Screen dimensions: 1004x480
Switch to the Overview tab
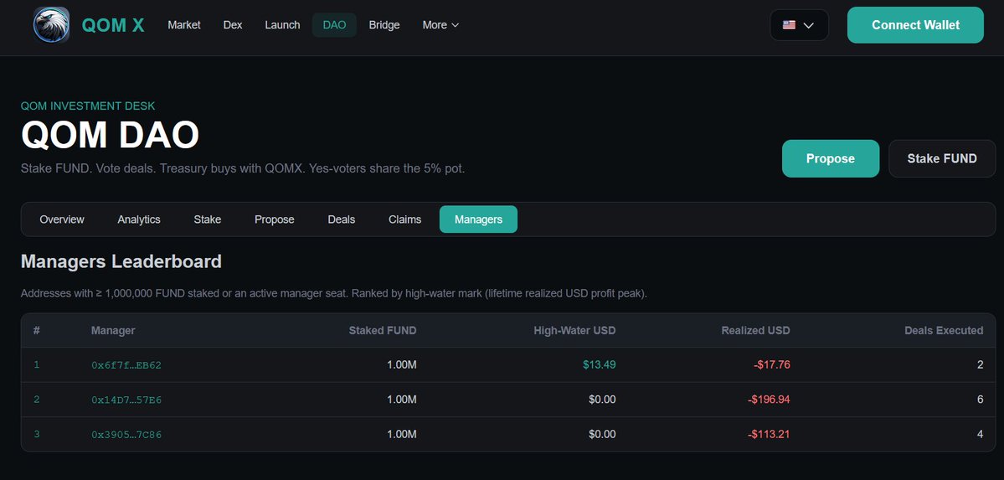tap(62, 219)
